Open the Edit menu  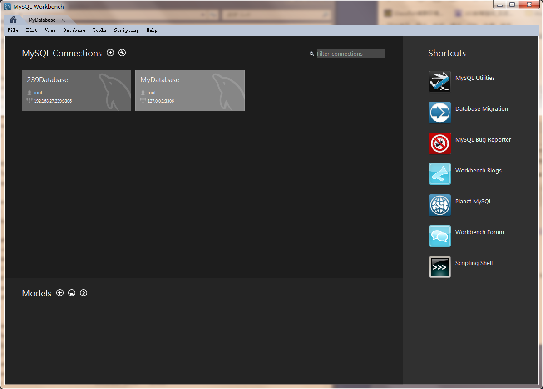pos(31,30)
